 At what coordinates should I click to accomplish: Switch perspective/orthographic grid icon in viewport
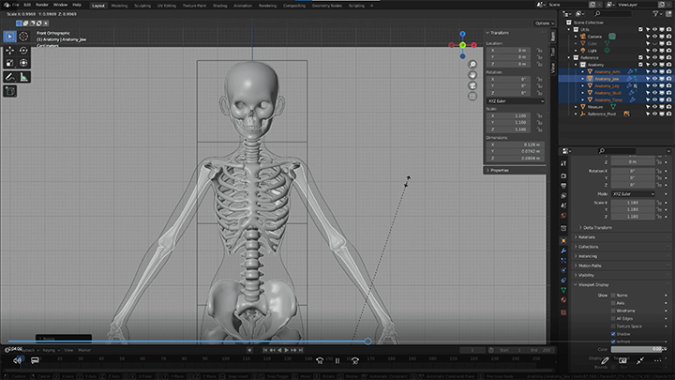(x=472, y=97)
